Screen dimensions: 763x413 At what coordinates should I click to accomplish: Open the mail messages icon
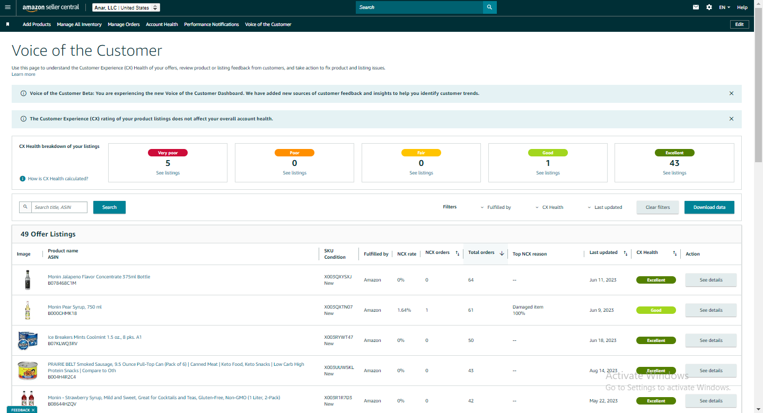696,7
